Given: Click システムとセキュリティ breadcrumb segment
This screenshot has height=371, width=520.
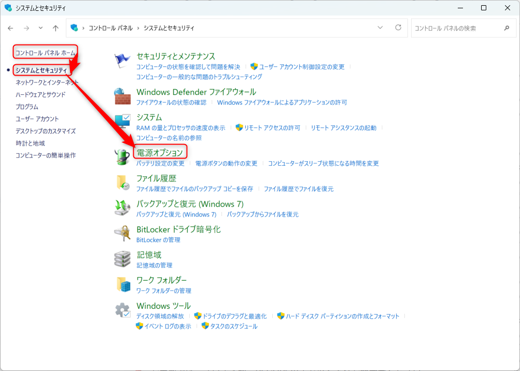Looking at the screenshot, I should [x=169, y=28].
